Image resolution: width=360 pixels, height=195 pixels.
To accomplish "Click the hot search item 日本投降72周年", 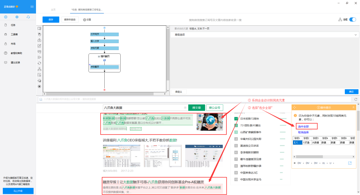I will pyautogui.click(x=249, y=119).
